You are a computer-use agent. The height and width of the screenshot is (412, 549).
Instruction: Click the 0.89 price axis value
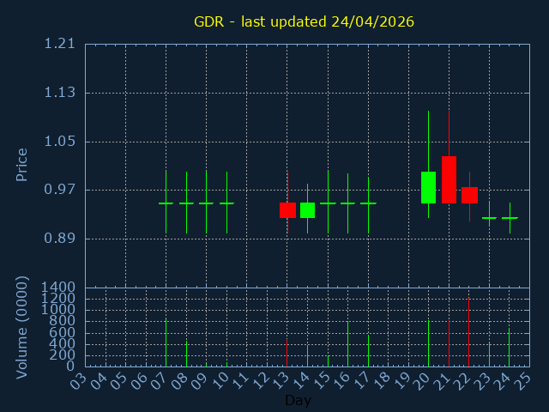pyautogui.click(x=60, y=239)
